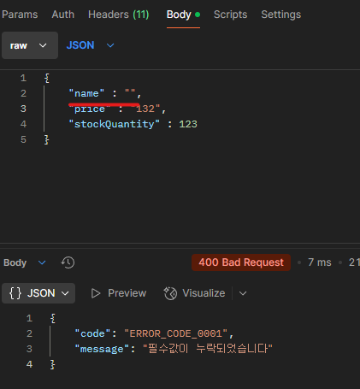Open the Visualize response view
The image size is (360, 389).
click(x=195, y=293)
